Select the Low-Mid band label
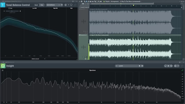This screenshot has width=185, height=104. [x=35, y=8]
